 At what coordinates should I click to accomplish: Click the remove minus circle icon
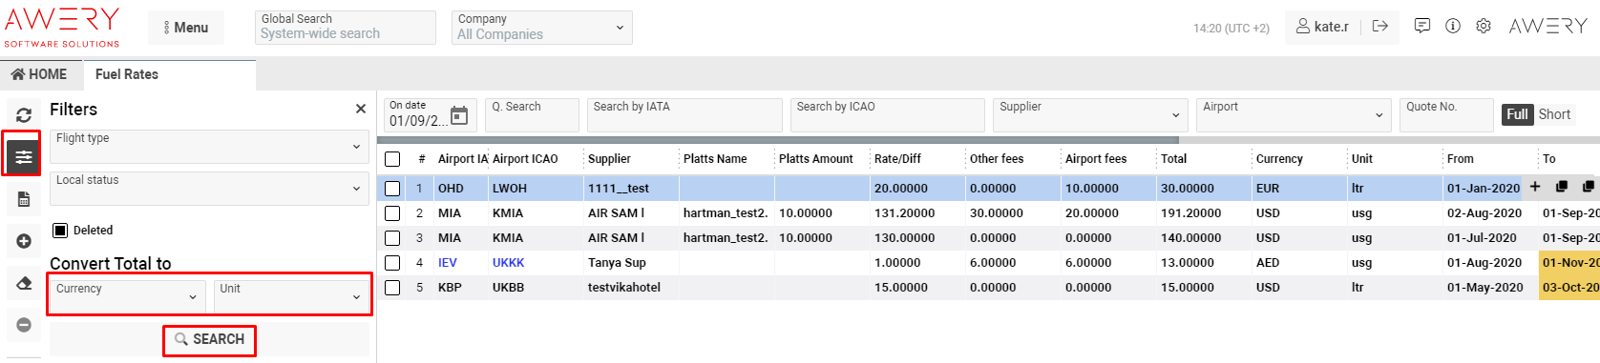point(24,325)
